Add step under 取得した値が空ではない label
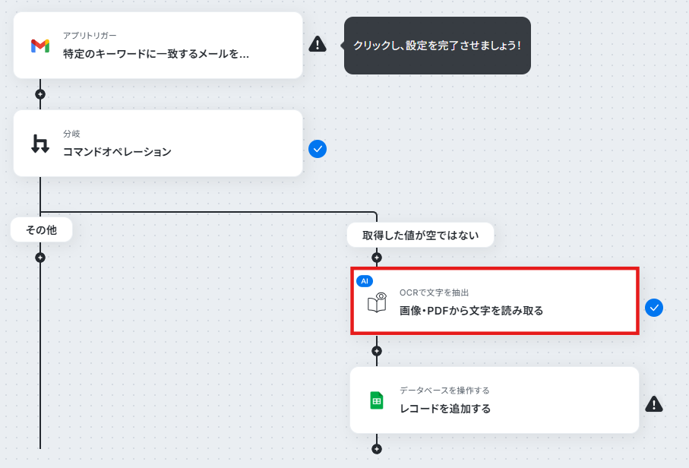This screenshot has width=689, height=468. point(377,258)
